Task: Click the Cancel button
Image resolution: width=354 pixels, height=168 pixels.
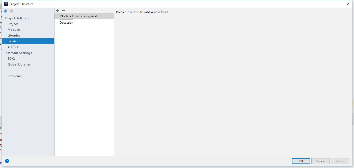Action: click(320, 161)
